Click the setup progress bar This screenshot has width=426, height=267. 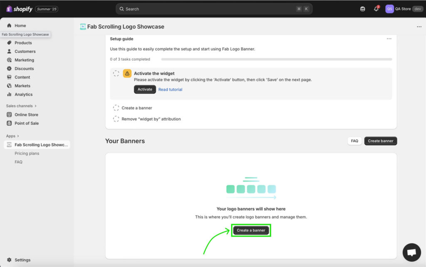click(x=276, y=59)
